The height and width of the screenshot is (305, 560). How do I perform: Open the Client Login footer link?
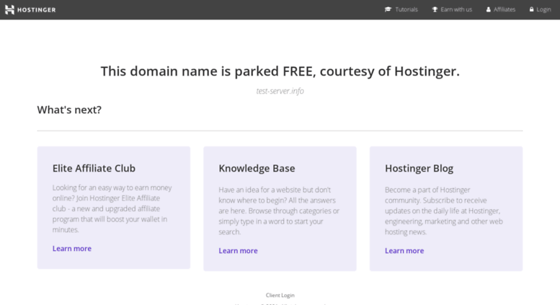tap(280, 295)
